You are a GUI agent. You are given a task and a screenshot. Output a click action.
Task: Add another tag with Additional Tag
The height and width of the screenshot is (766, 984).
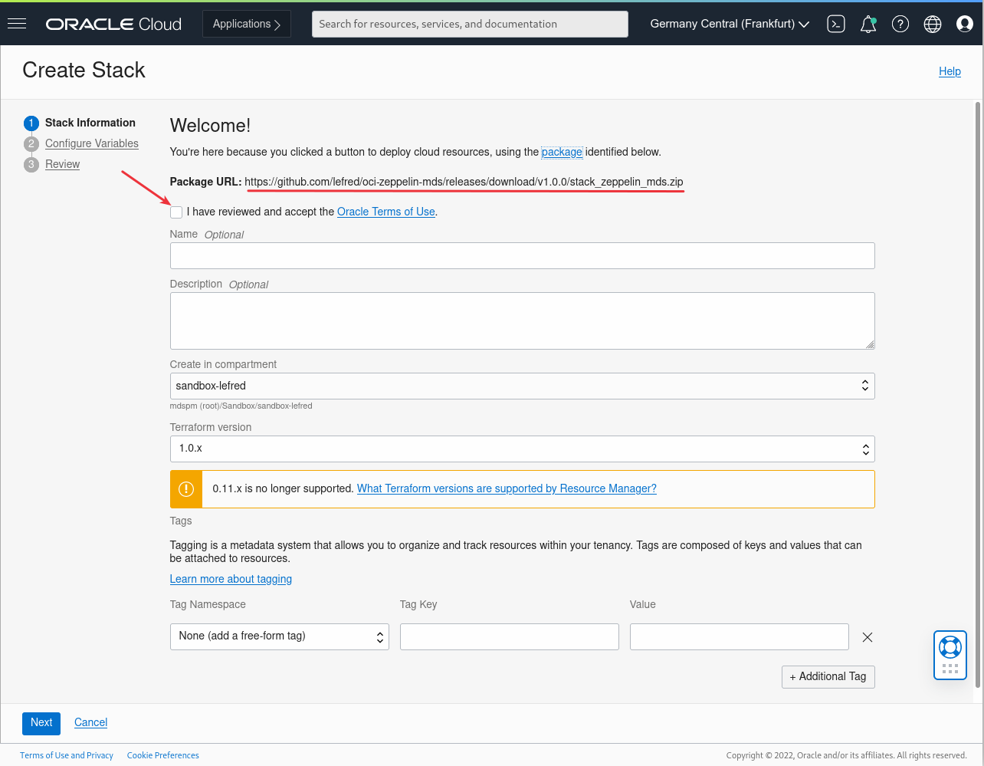[828, 676]
